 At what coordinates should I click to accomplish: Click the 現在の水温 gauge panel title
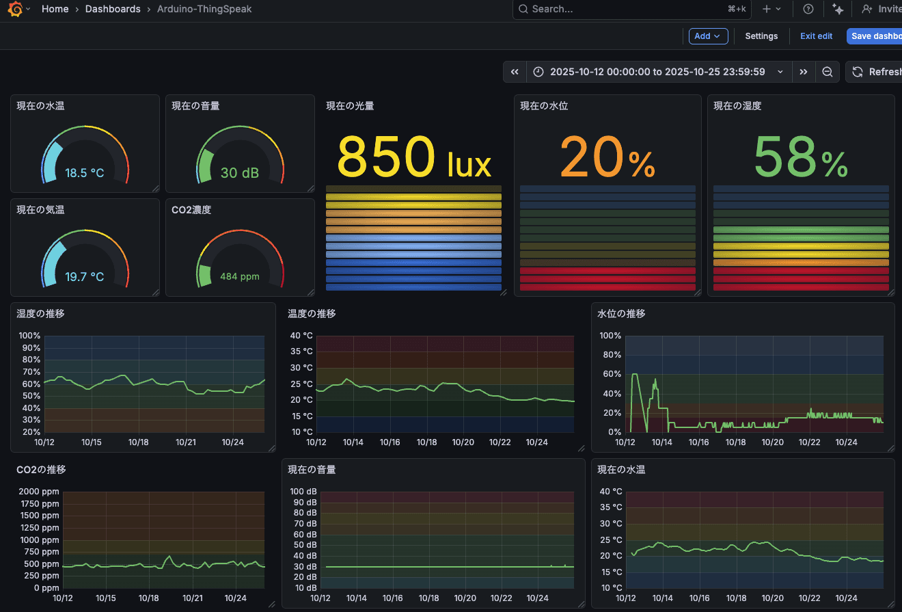coord(41,106)
